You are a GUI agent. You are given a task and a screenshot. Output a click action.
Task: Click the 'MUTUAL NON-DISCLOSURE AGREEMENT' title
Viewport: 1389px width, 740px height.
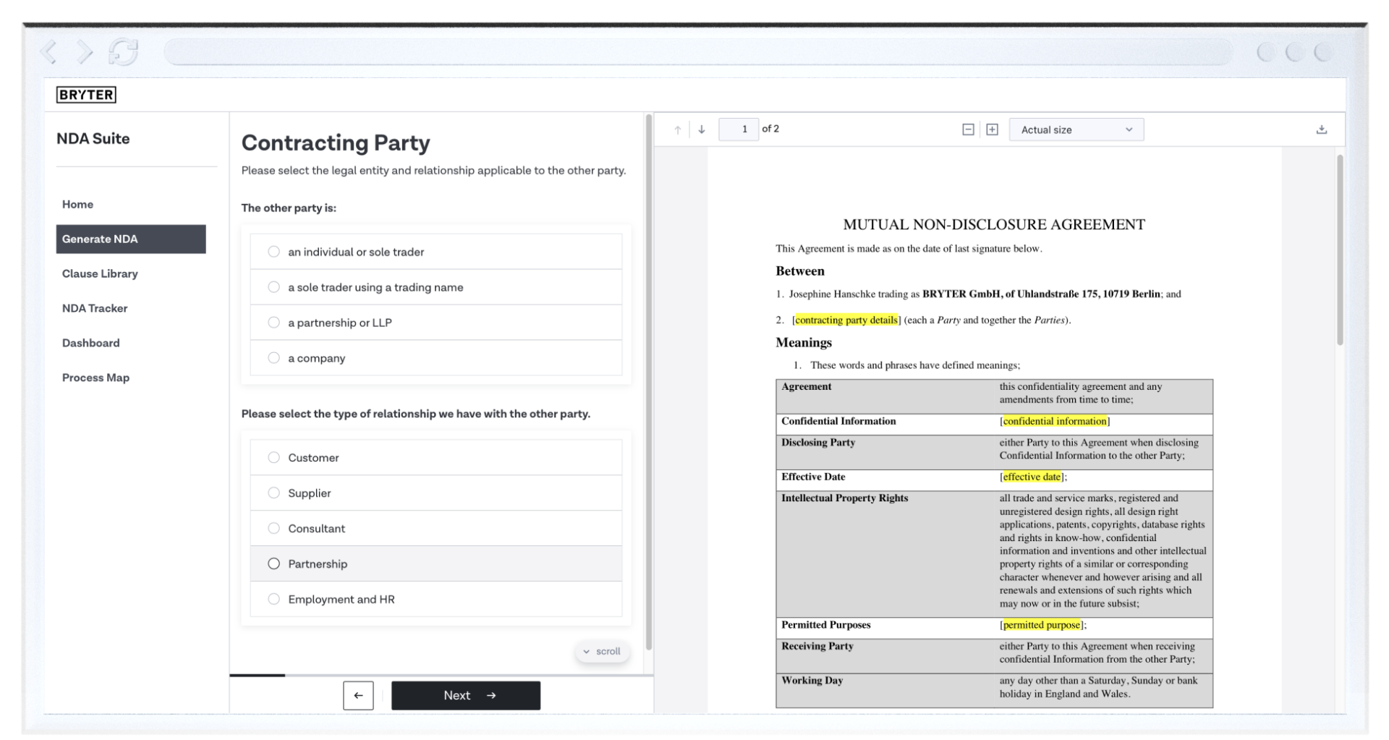(x=994, y=224)
